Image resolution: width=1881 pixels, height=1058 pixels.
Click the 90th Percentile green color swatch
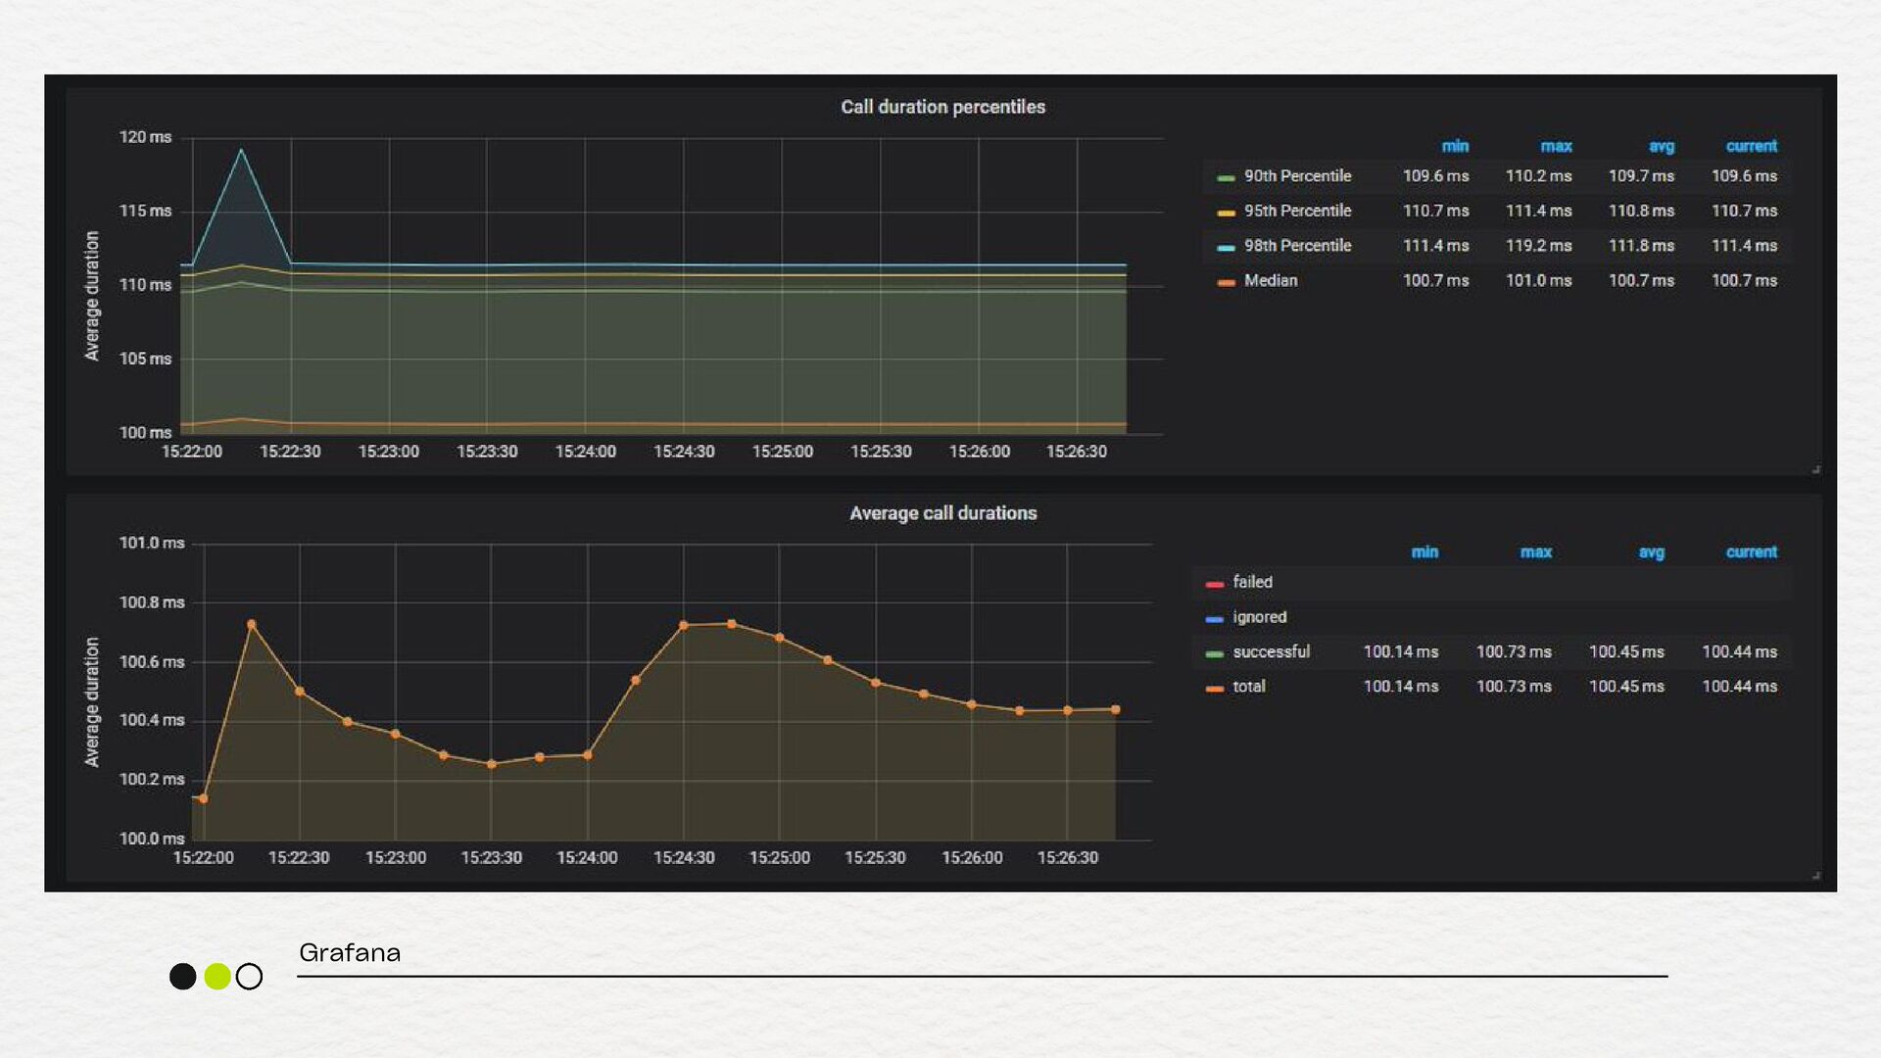coord(1225,177)
